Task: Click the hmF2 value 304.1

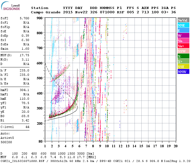Action: click(x=25, y=90)
